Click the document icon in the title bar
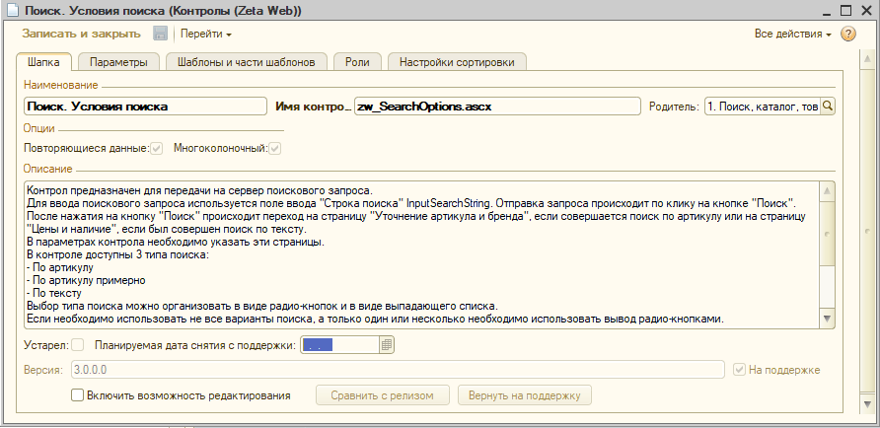This screenshot has height=428, width=880. (13, 10)
